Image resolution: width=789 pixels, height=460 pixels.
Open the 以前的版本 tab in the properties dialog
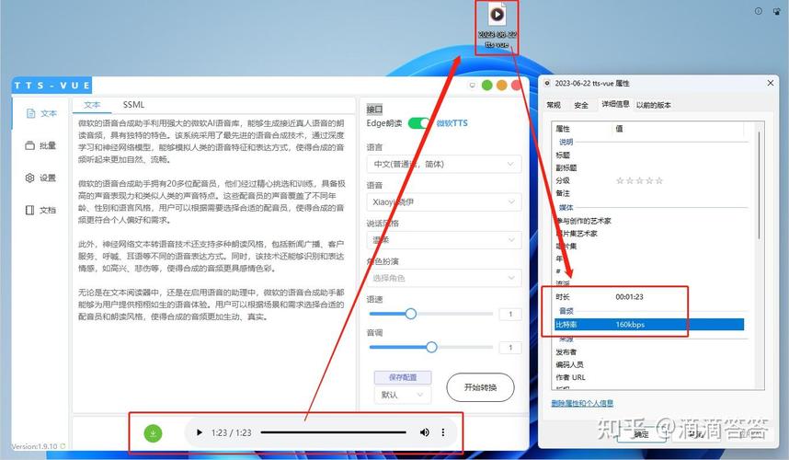coord(653,105)
